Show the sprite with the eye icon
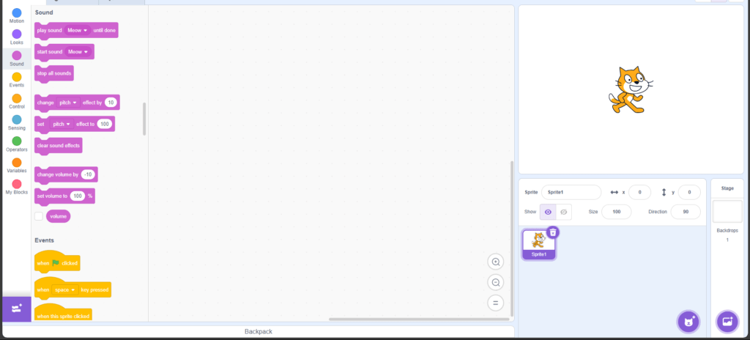 click(548, 212)
